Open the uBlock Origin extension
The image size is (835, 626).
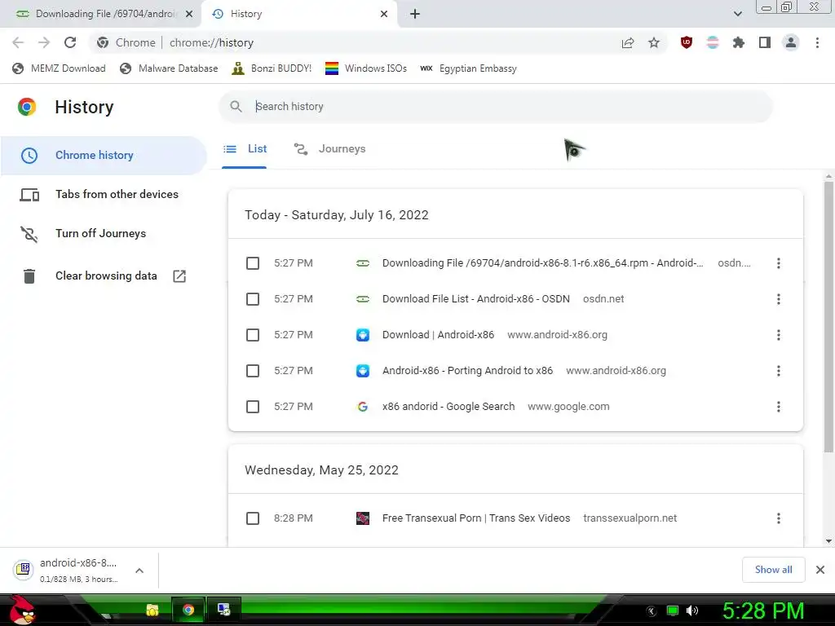pos(687,42)
